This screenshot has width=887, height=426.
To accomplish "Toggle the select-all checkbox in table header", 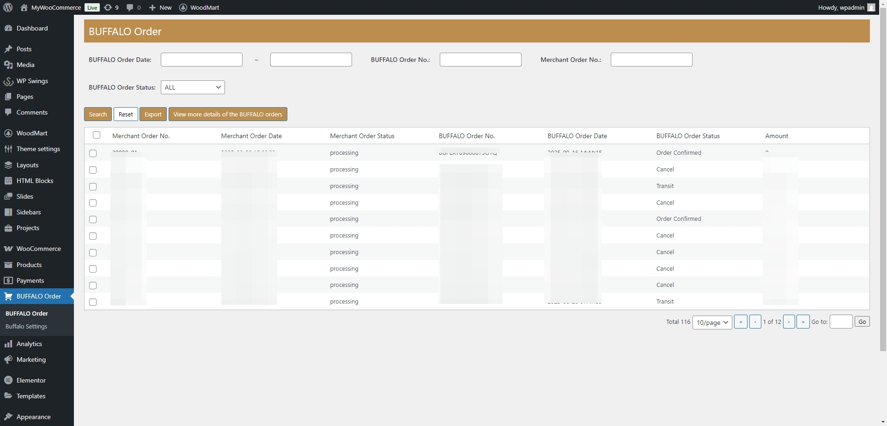I will [x=97, y=135].
